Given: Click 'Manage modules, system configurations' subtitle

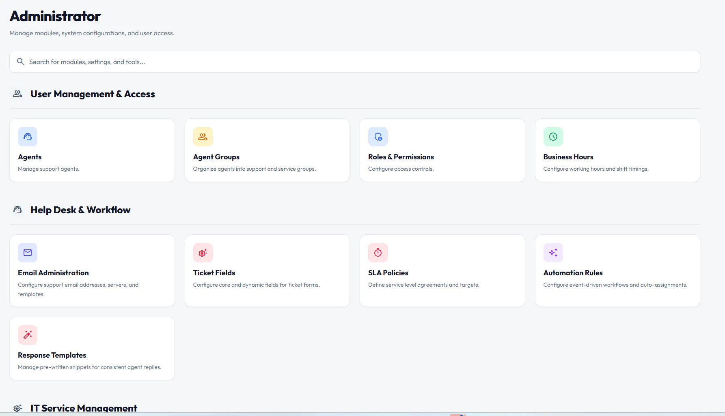Looking at the screenshot, I should (92, 33).
